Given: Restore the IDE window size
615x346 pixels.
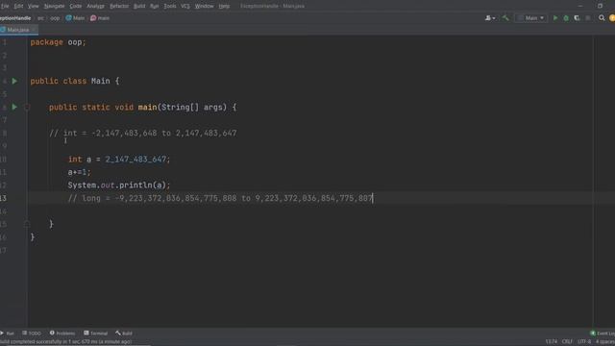Looking at the screenshot, I should coord(600,6).
